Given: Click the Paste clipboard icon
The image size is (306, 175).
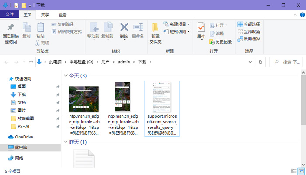Looking at the screenshot, I should point(40,27).
